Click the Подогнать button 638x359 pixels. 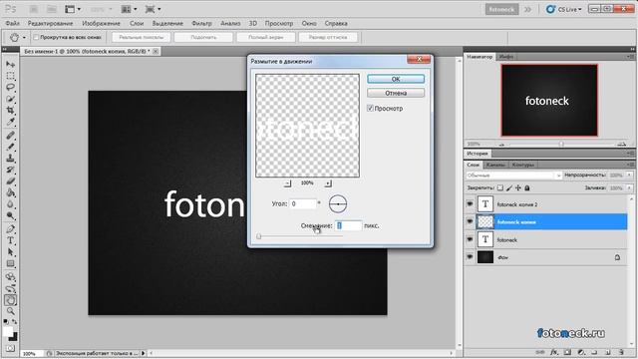(203, 37)
